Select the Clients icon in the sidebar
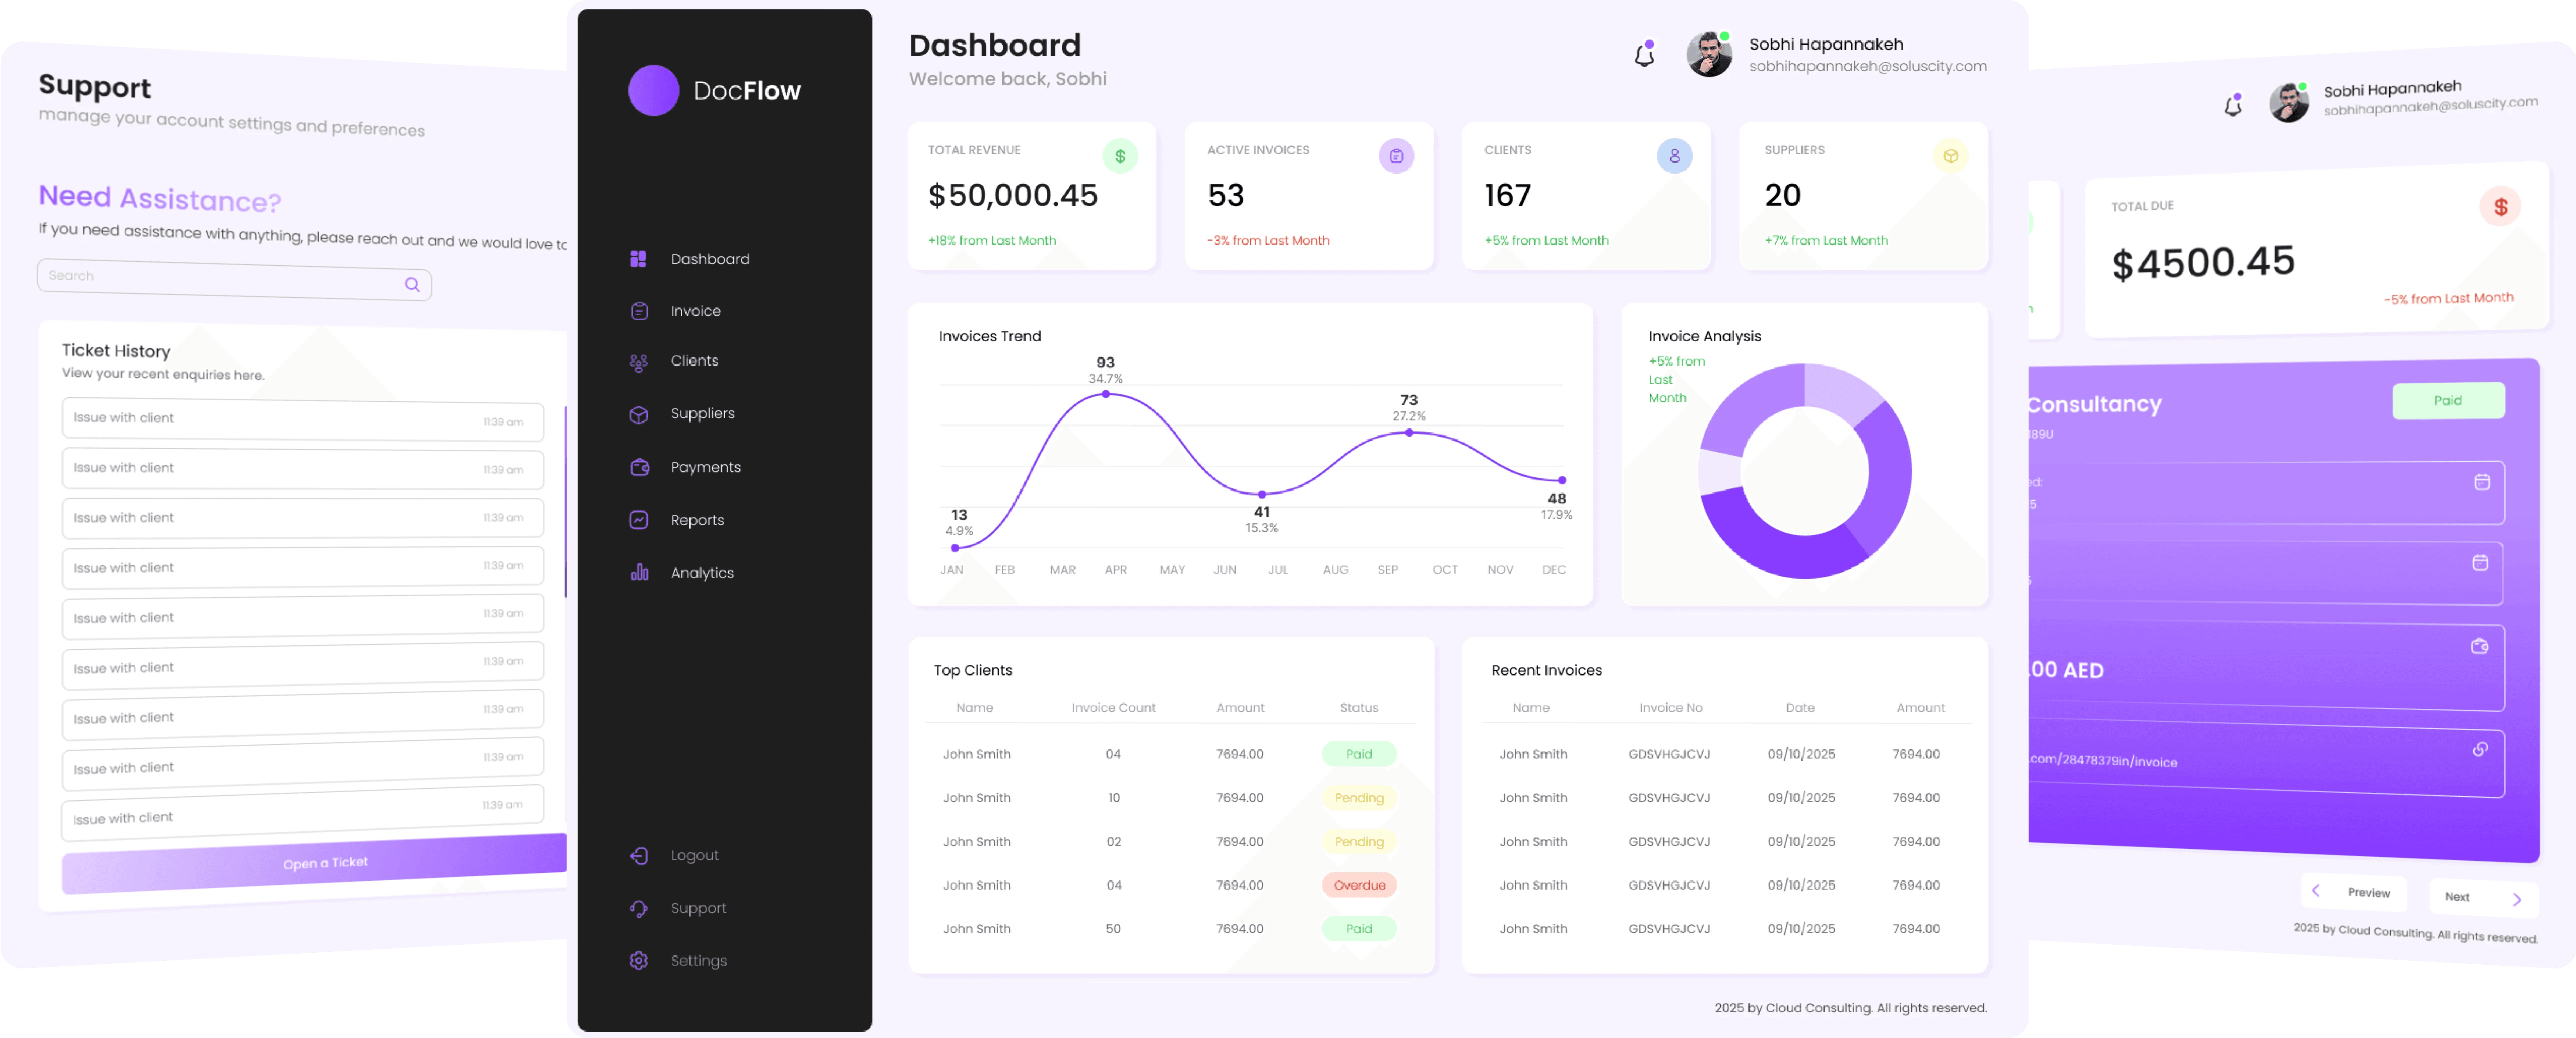This screenshot has width=2576, height=1038. coord(639,361)
